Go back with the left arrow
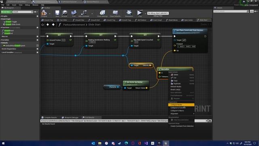The image size is (259, 146). click(x=48, y=24)
